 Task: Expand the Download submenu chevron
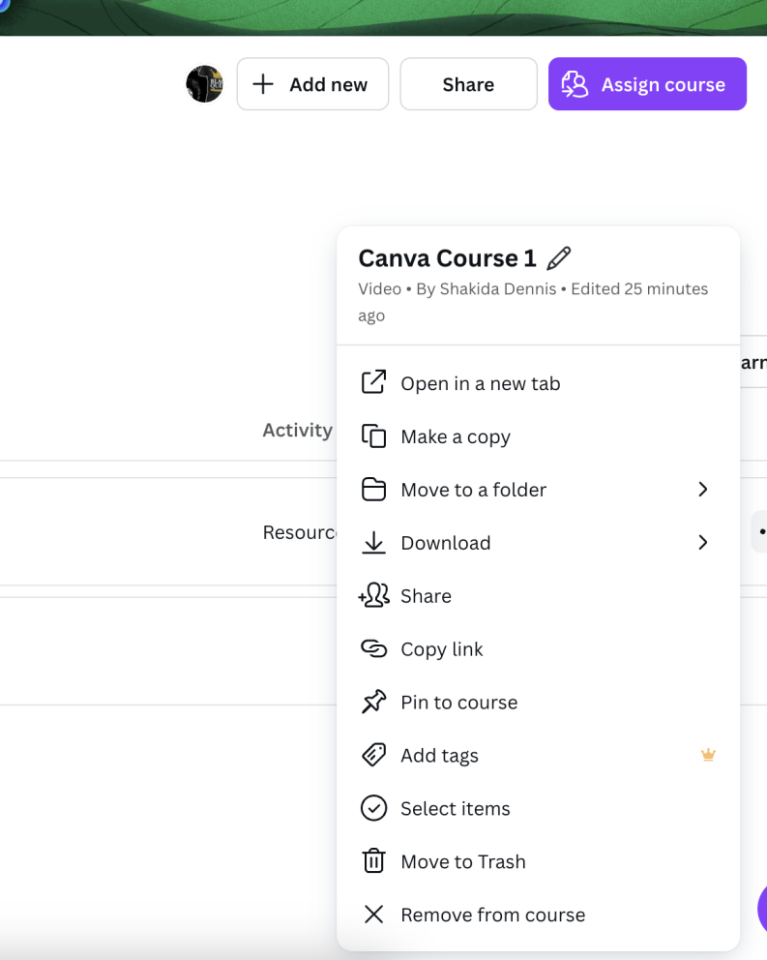pos(703,542)
